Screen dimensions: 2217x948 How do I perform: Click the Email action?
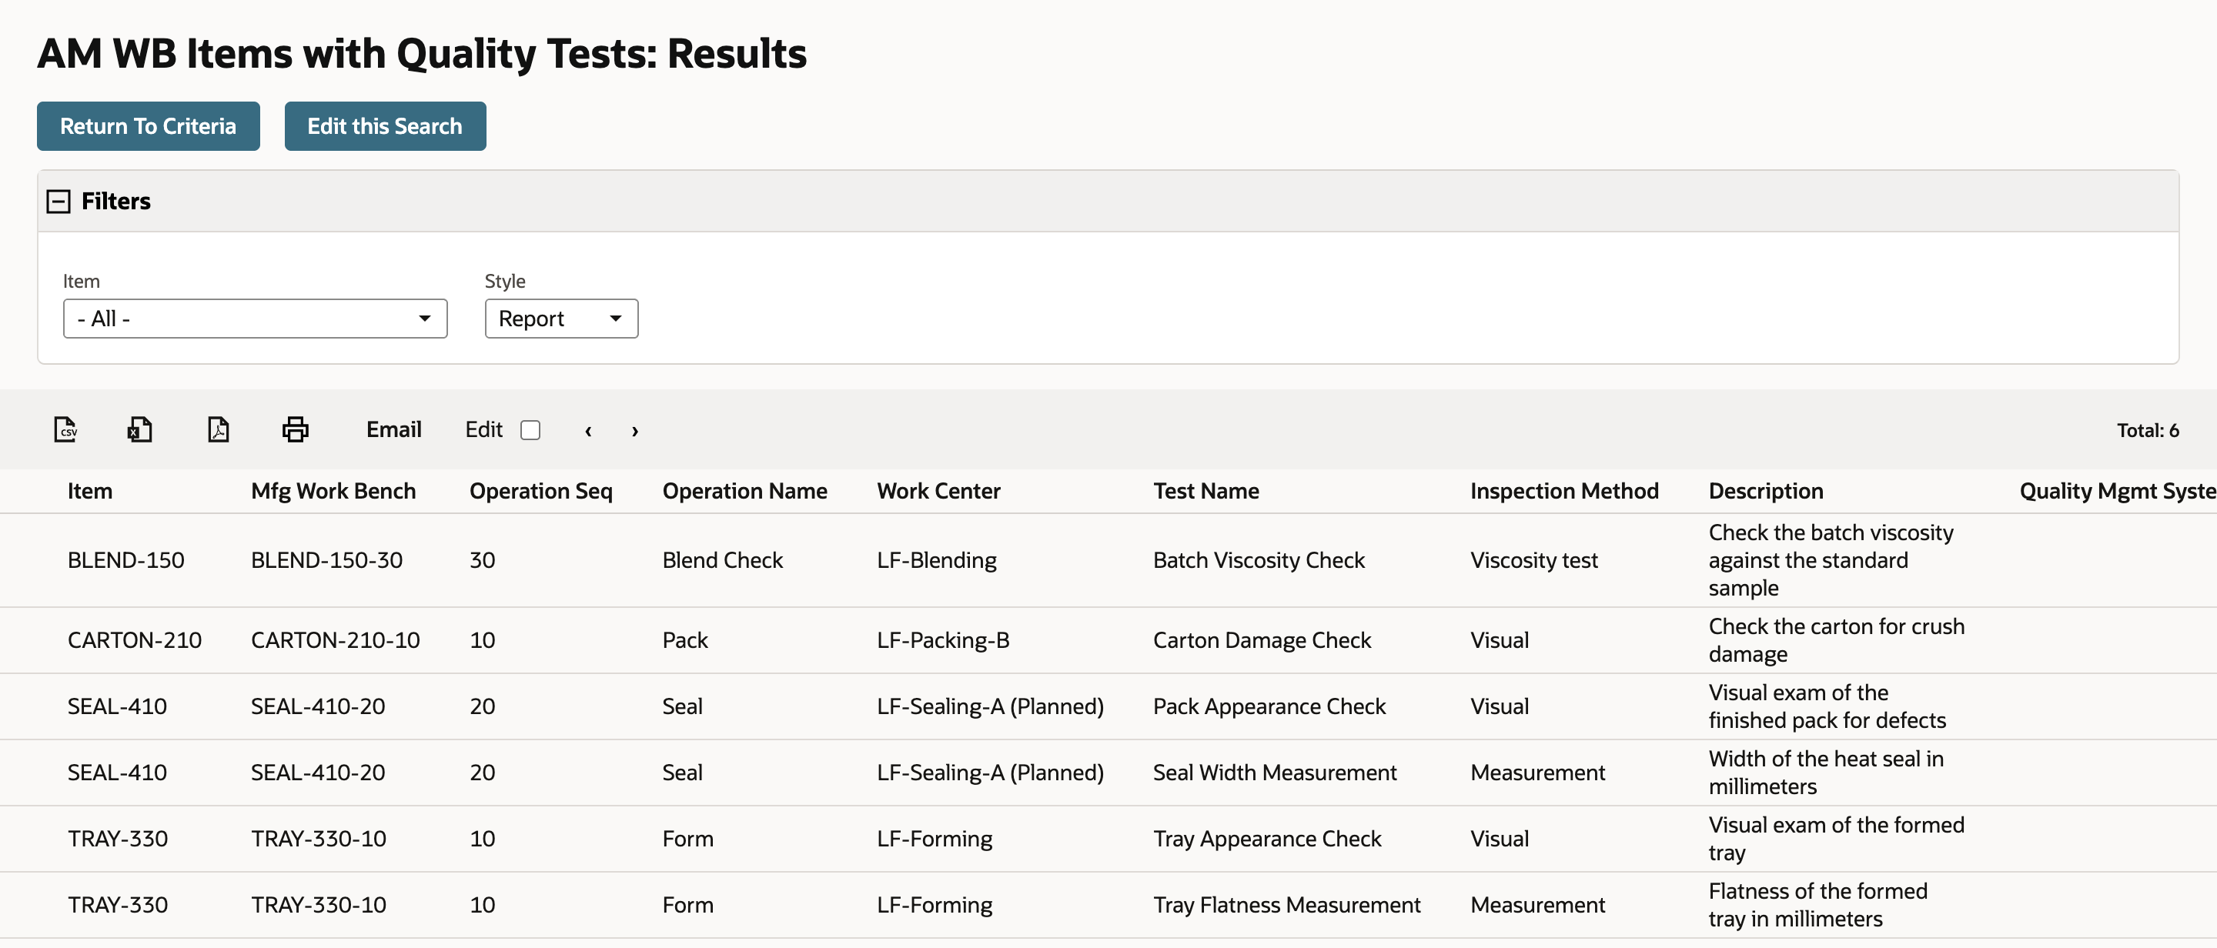click(x=393, y=429)
